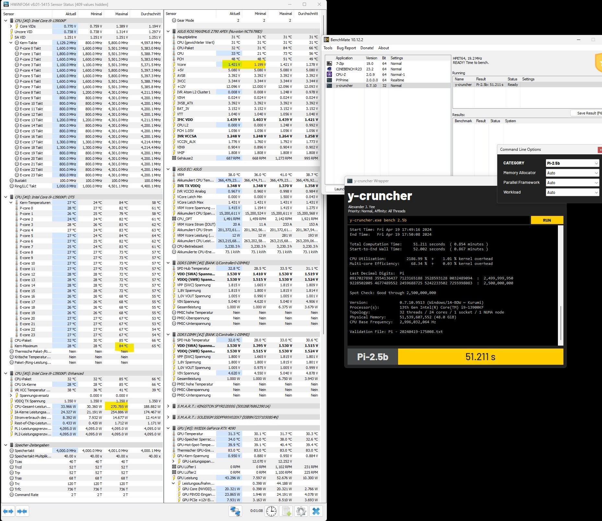This screenshot has height=521, width=602.
Task: Click the HWiNFO64 icon in its title bar
Action: click(6, 4)
